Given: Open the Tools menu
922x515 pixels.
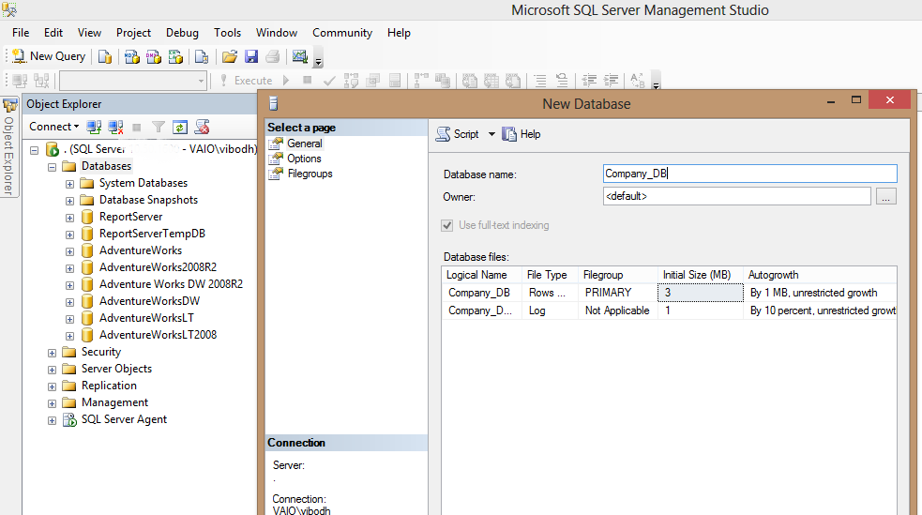Looking at the screenshot, I should point(227,33).
